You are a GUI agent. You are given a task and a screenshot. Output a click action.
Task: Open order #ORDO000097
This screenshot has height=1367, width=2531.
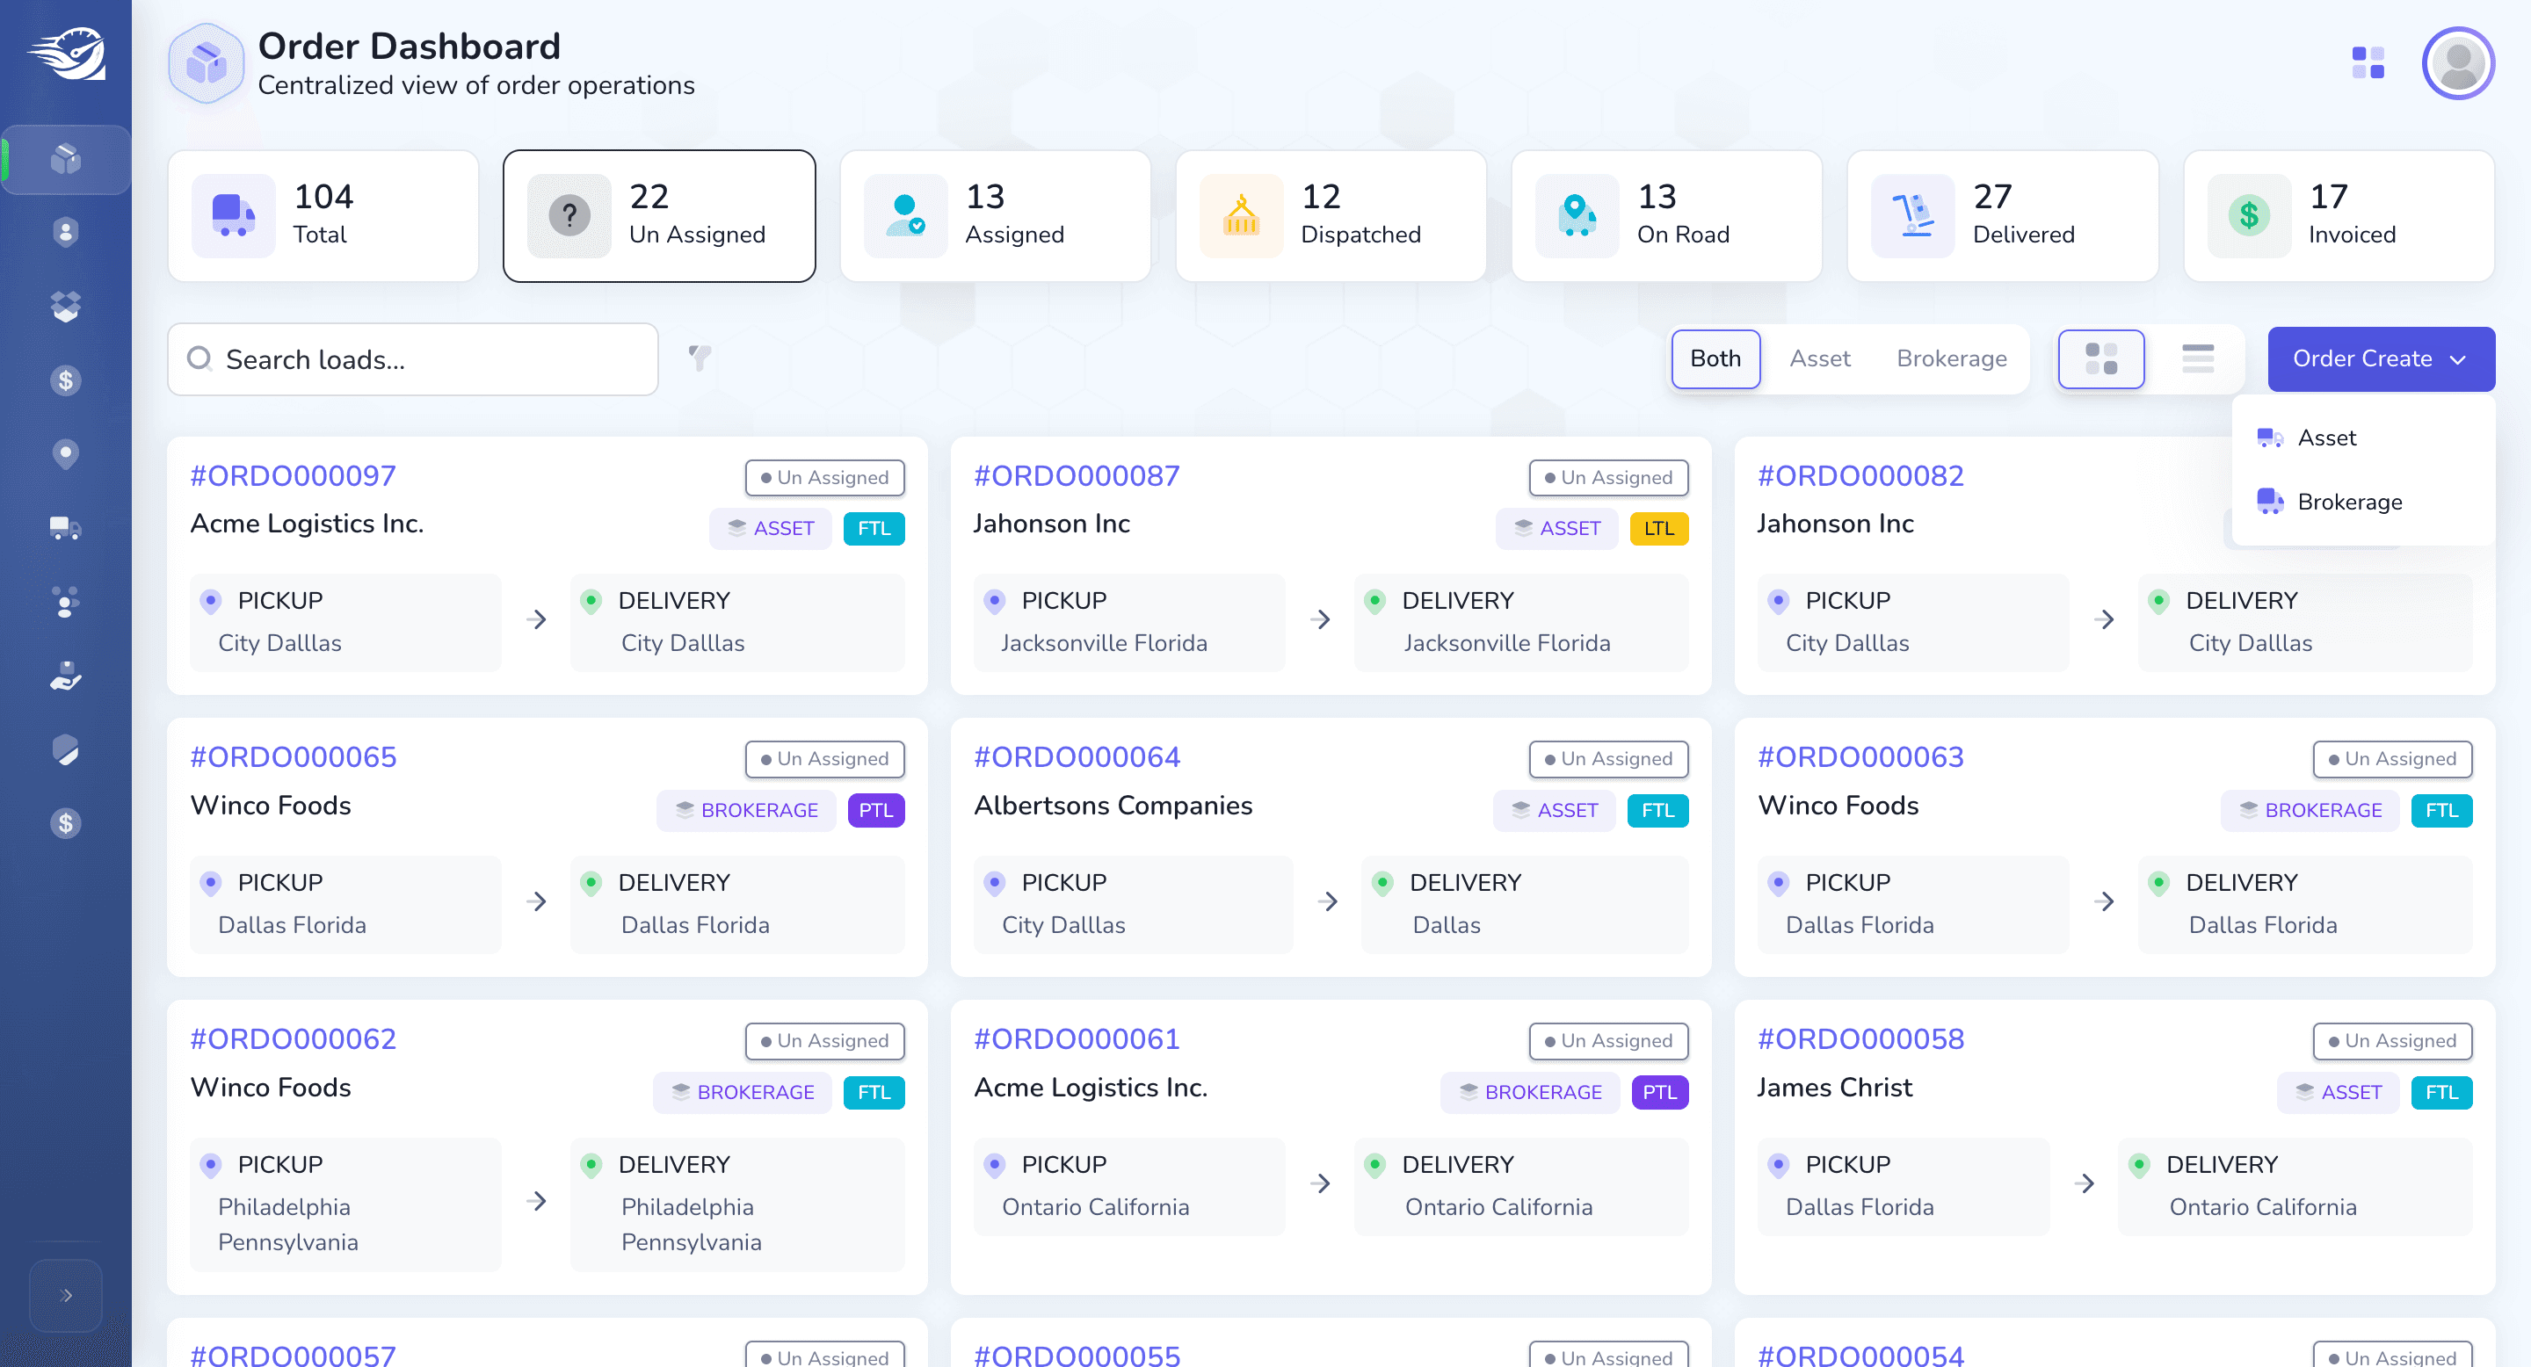pos(293,476)
